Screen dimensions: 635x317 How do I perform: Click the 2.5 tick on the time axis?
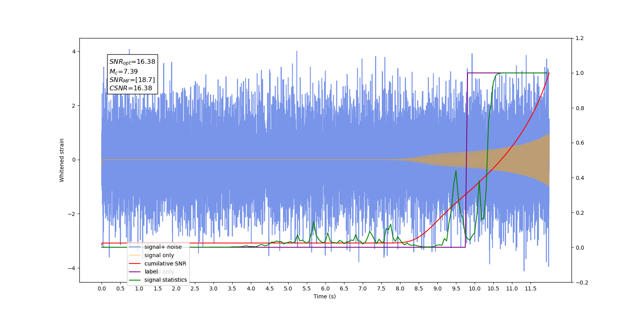click(195, 288)
